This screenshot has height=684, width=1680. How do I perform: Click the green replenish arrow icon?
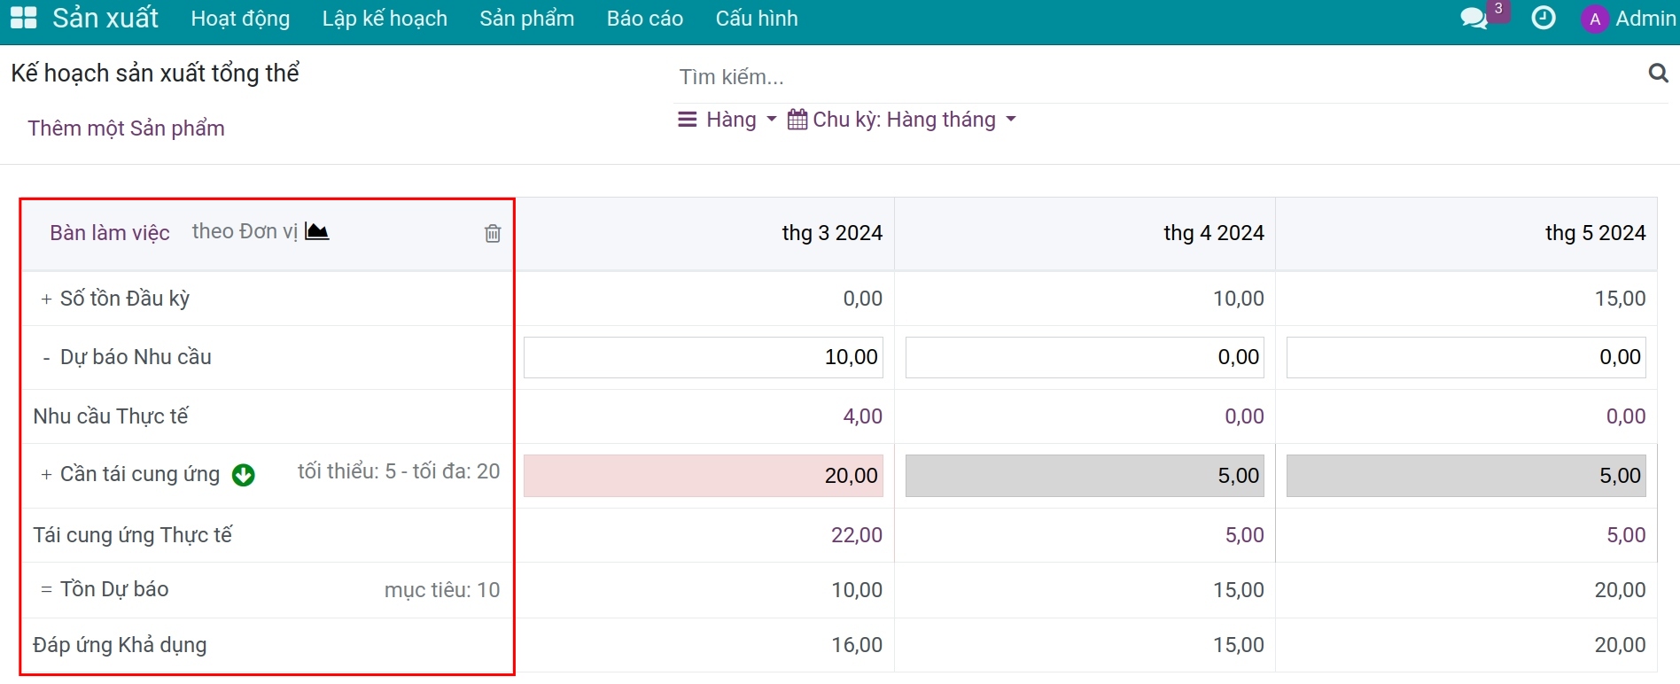click(243, 475)
